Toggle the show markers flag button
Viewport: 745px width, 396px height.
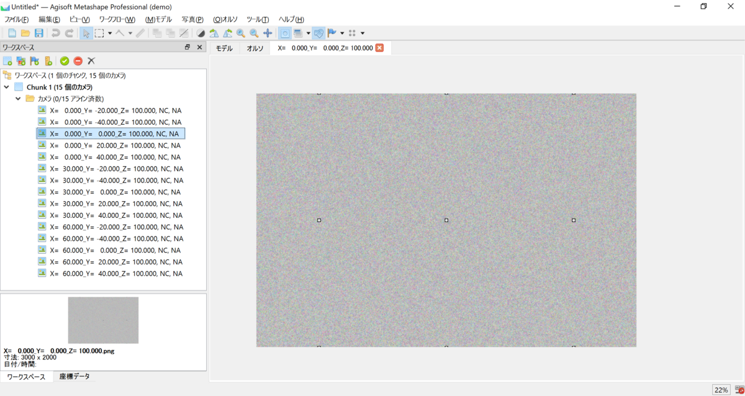[332, 33]
